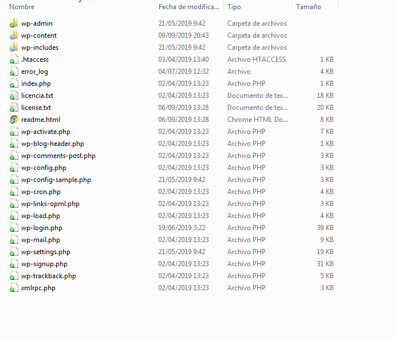The image size is (395, 340).
Task: Click the wp-cron.php file icon
Action: (14, 192)
